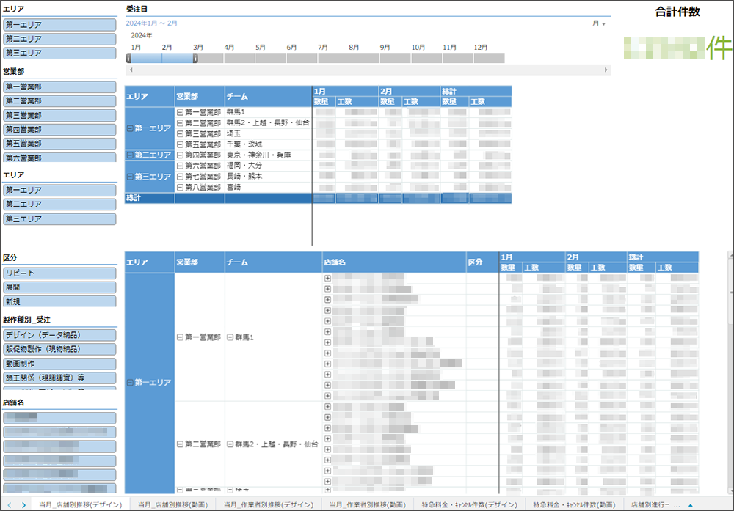Switch to 特急料金・キャンセル件数(デザイン) sheet tab
734x511 pixels.
[x=470, y=505]
